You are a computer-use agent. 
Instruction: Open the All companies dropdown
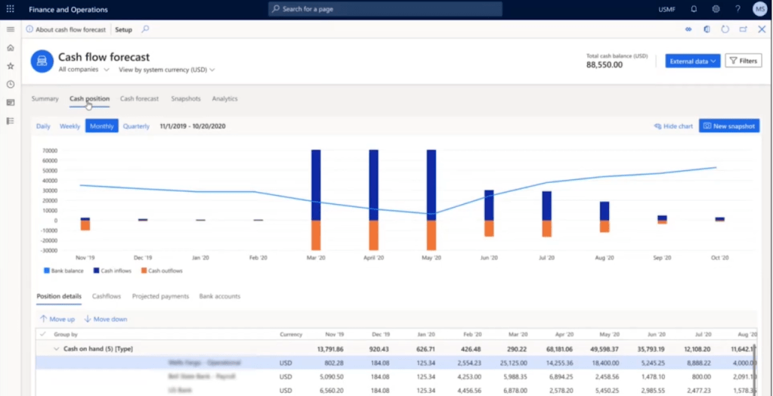click(84, 70)
